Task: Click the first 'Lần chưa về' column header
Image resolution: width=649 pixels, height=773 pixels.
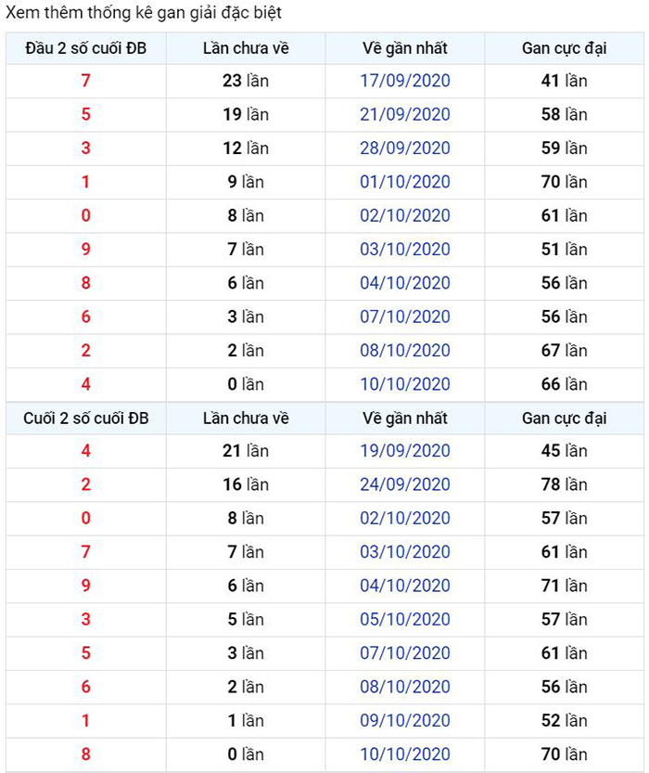Action: point(246,48)
